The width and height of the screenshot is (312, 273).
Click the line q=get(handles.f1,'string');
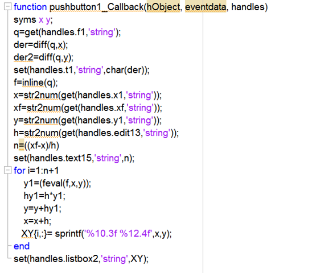coord(67,32)
